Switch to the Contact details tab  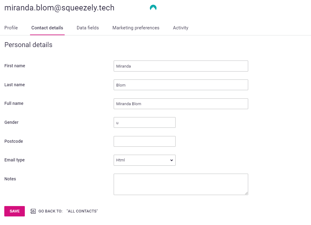[47, 28]
